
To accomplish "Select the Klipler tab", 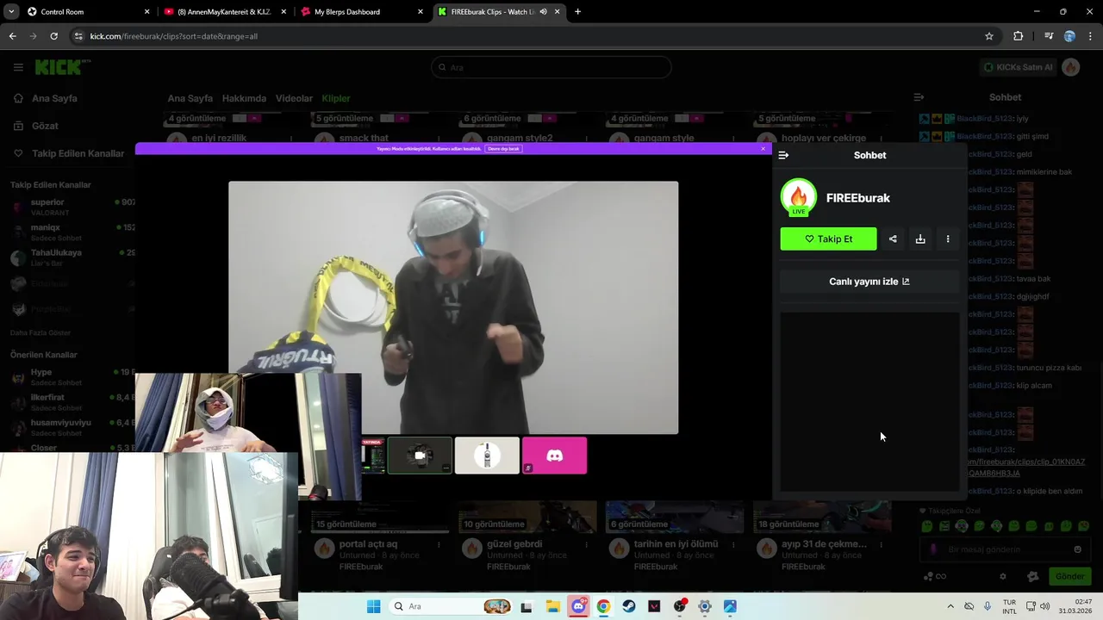I will pyautogui.click(x=336, y=98).
